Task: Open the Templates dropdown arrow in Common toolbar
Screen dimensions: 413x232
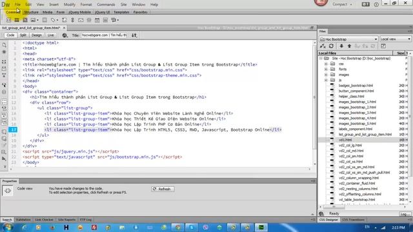Action: (x=117, y=20)
